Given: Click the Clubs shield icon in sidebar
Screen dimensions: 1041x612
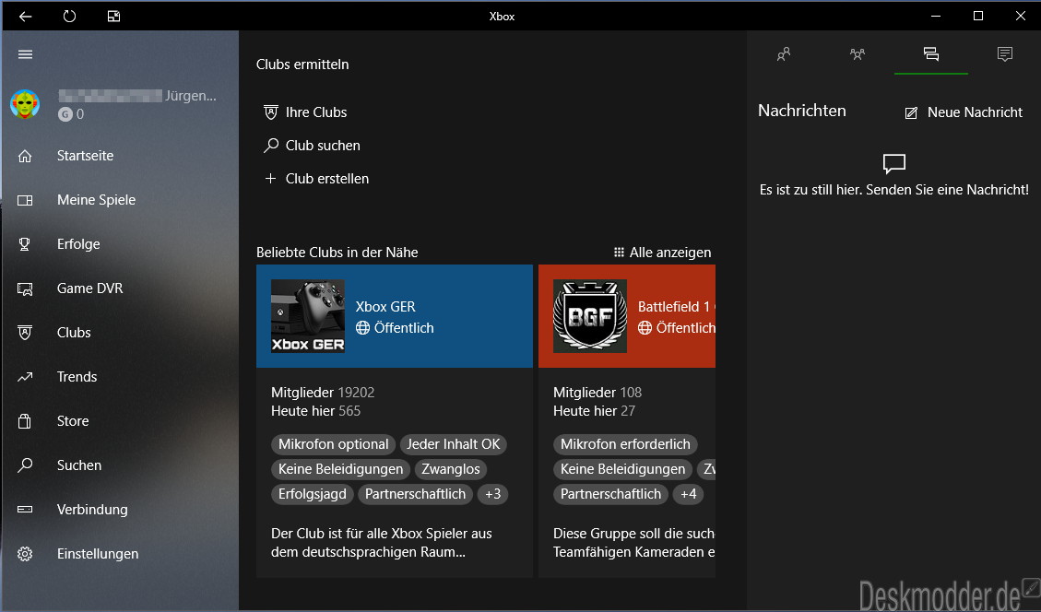Looking at the screenshot, I should click(x=25, y=333).
